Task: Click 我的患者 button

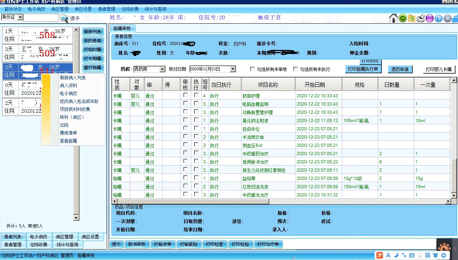Action: [x=93, y=41]
